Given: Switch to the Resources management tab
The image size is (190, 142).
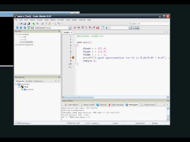Looking at the screenshot, I should pyautogui.click(x=38, y=81).
